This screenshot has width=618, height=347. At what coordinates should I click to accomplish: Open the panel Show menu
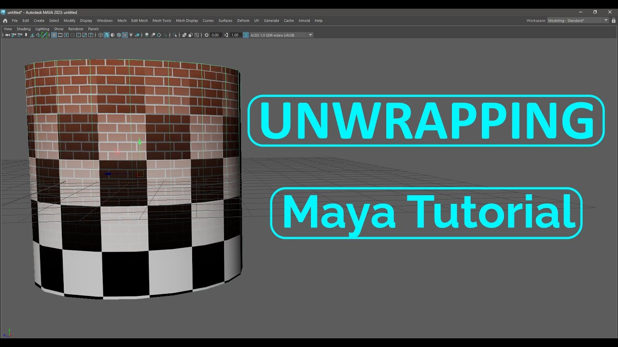pos(58,29)
